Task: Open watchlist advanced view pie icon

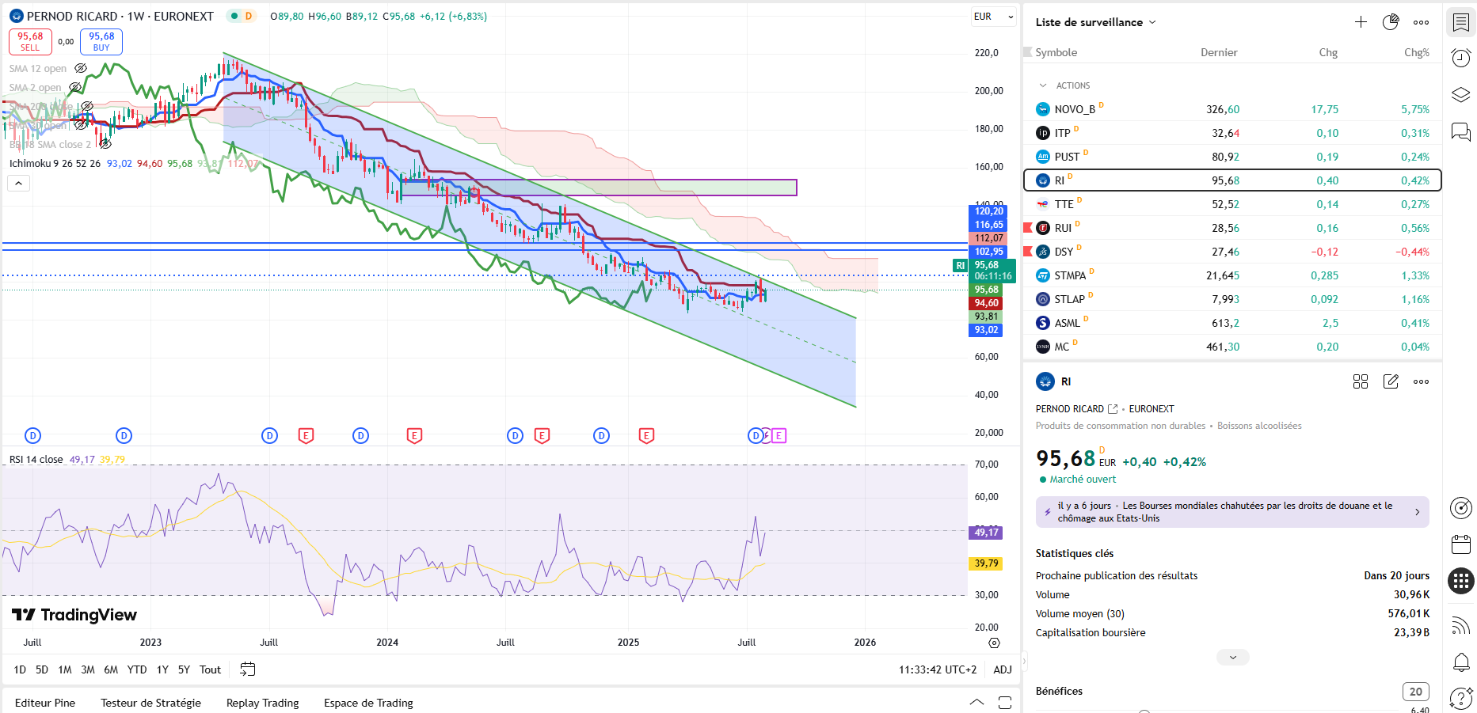Action: 1391,22
